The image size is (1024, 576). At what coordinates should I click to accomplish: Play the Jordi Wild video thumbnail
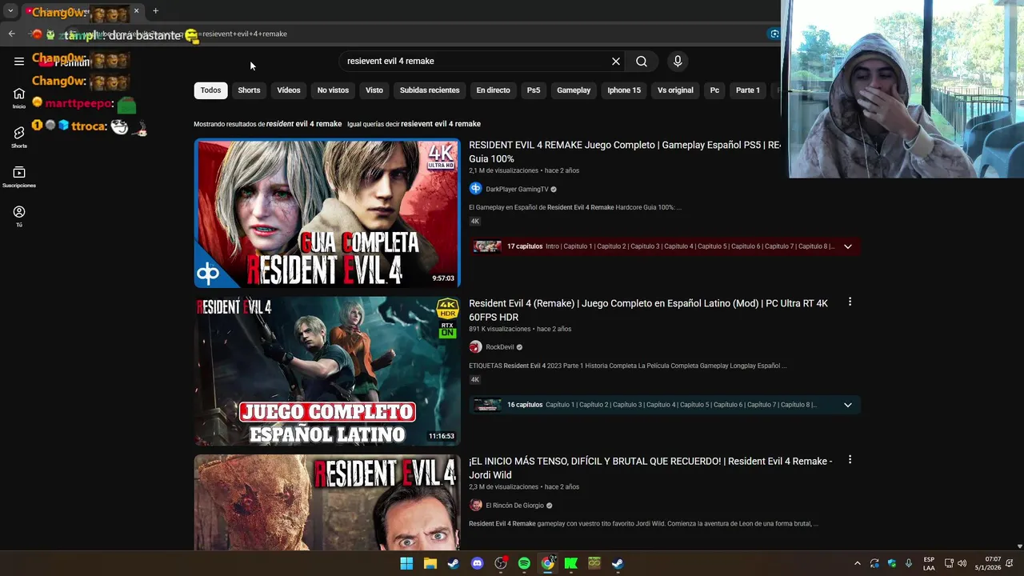327,502
